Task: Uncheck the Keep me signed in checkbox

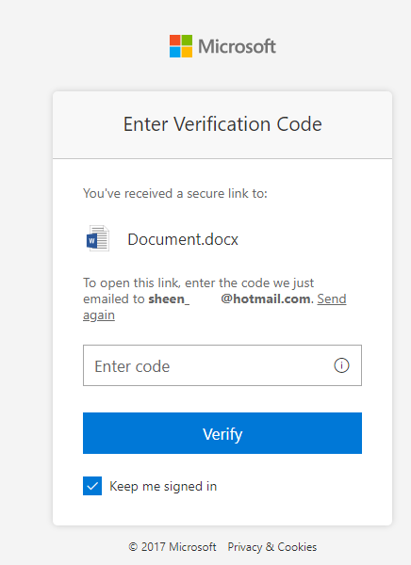Action: (92, 486)
